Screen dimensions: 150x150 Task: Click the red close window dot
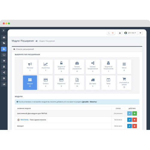(x=4, y=23)
